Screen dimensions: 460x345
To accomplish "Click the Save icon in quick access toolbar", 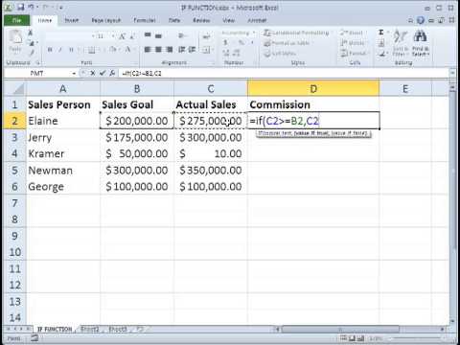I will point(21,7).
